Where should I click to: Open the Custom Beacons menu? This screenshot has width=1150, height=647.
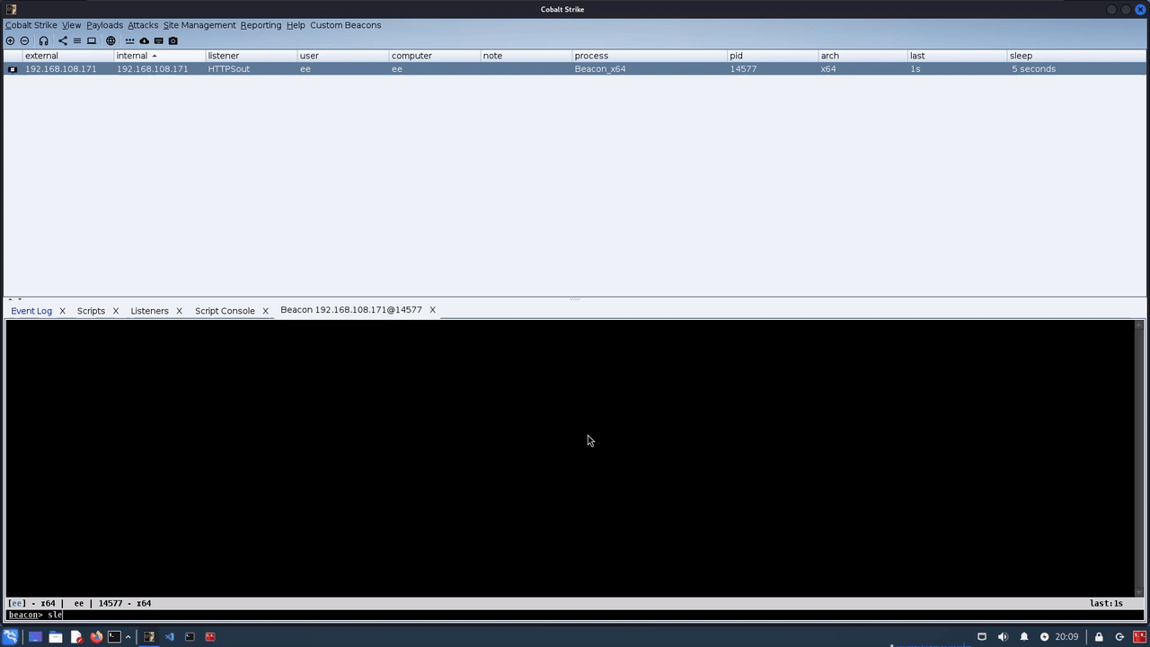(345, 25)
